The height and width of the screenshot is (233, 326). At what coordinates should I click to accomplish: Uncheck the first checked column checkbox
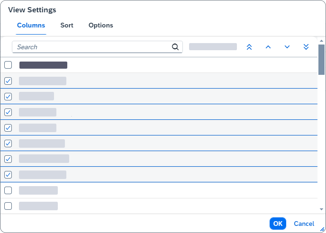(8, 81)
